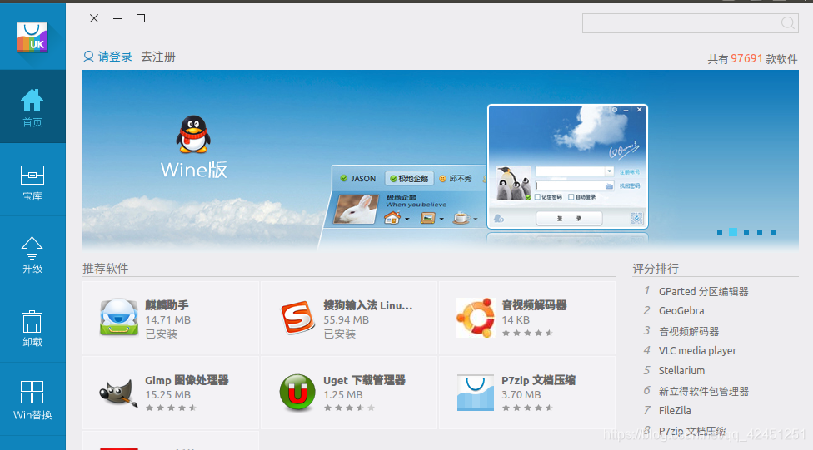813x450 pixels.
Task: Click the star rating under Uget
Action: click(349, 408)
